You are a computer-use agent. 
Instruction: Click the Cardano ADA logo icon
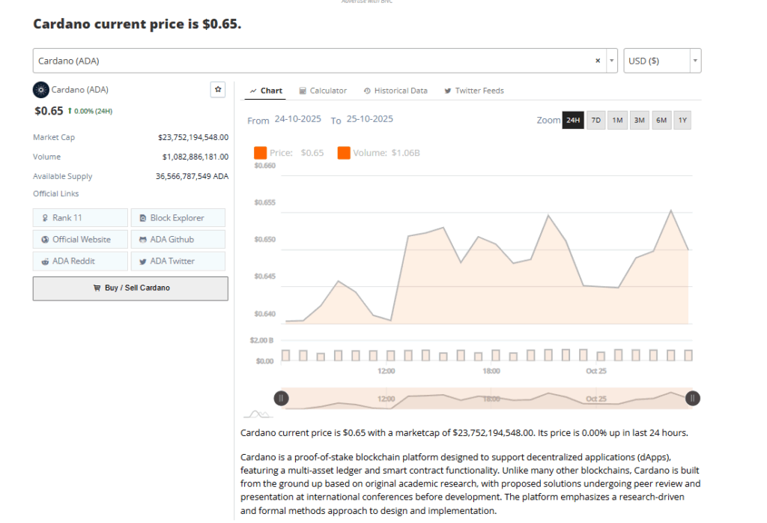tap(40, 90)
